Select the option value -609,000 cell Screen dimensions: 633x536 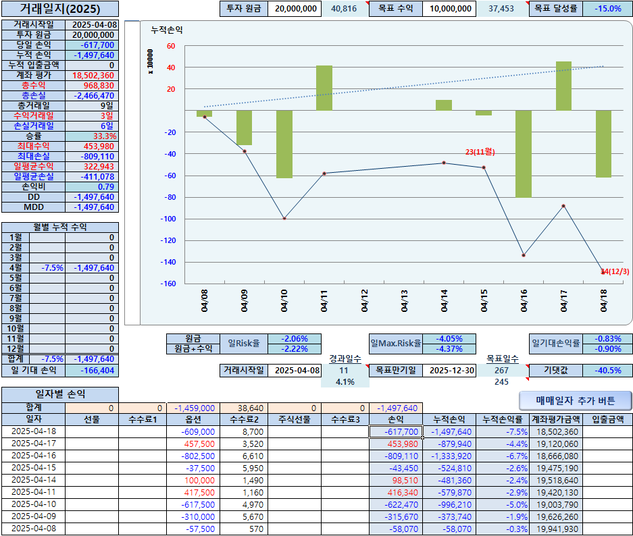coord(193,431)
